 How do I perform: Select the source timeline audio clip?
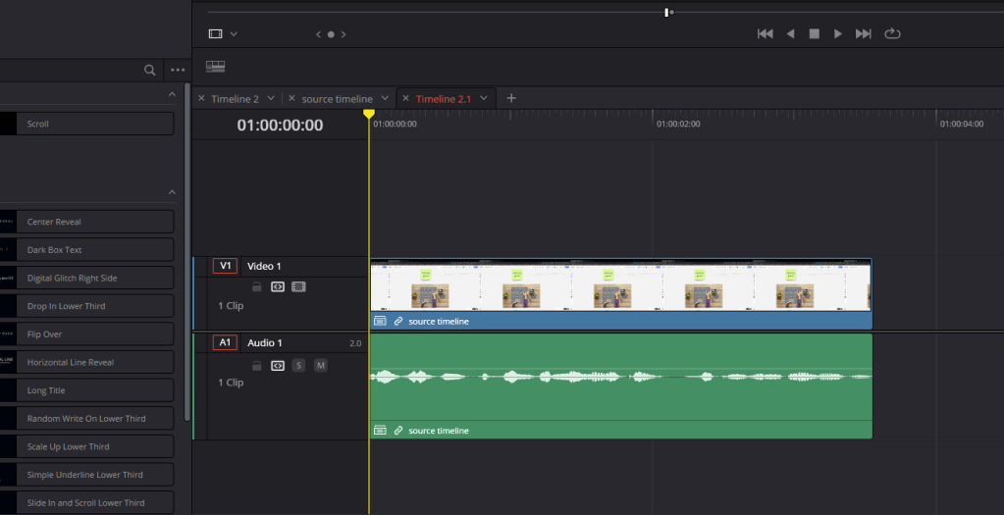(x=621, y=386)
